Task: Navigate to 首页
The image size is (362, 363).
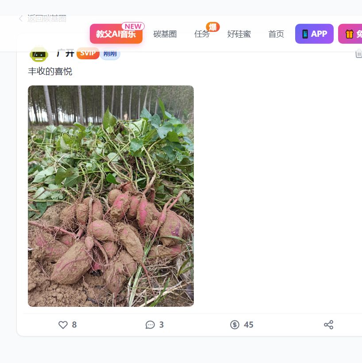Action: tap(276, 34)
